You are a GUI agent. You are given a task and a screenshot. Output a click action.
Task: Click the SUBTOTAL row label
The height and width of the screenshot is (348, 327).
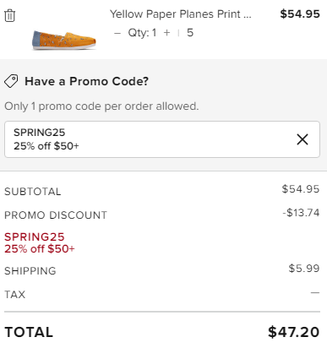click(33, 192)
